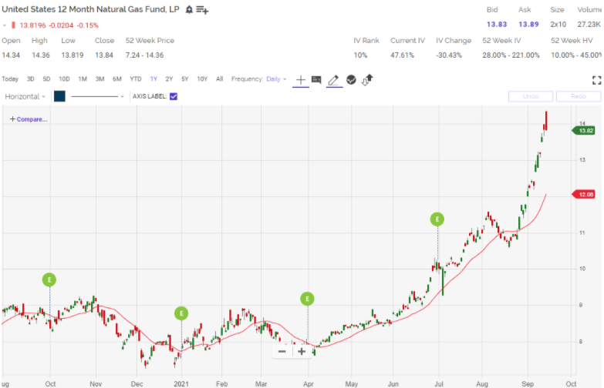
Task: Click the green 13.82 price label
Action: coord(584,131)
